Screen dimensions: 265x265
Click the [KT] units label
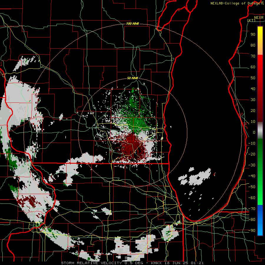tap(251, 20)
